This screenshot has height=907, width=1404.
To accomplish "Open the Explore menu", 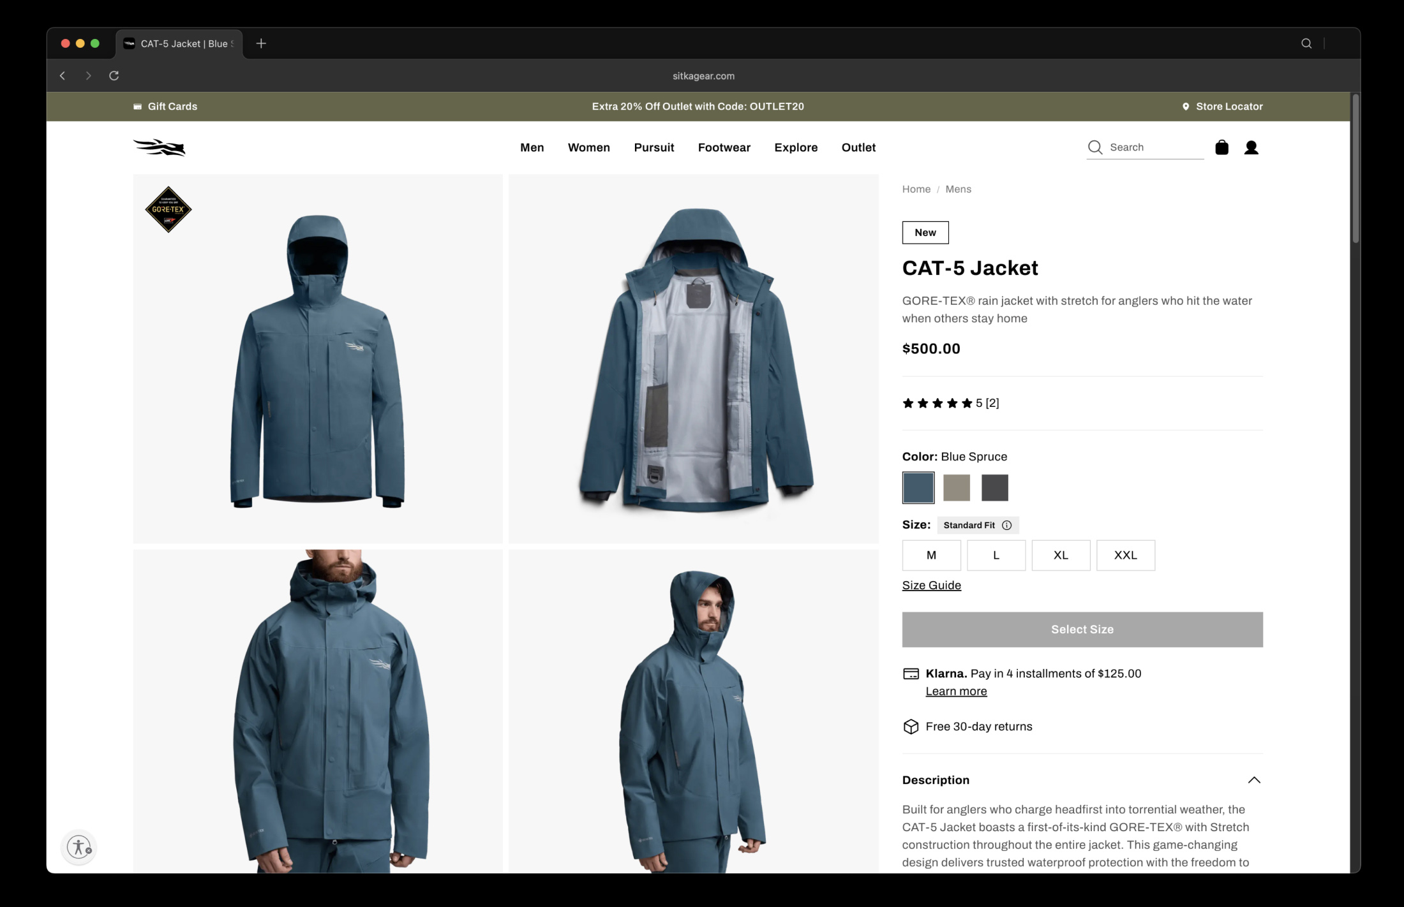I will click(796, 147).
